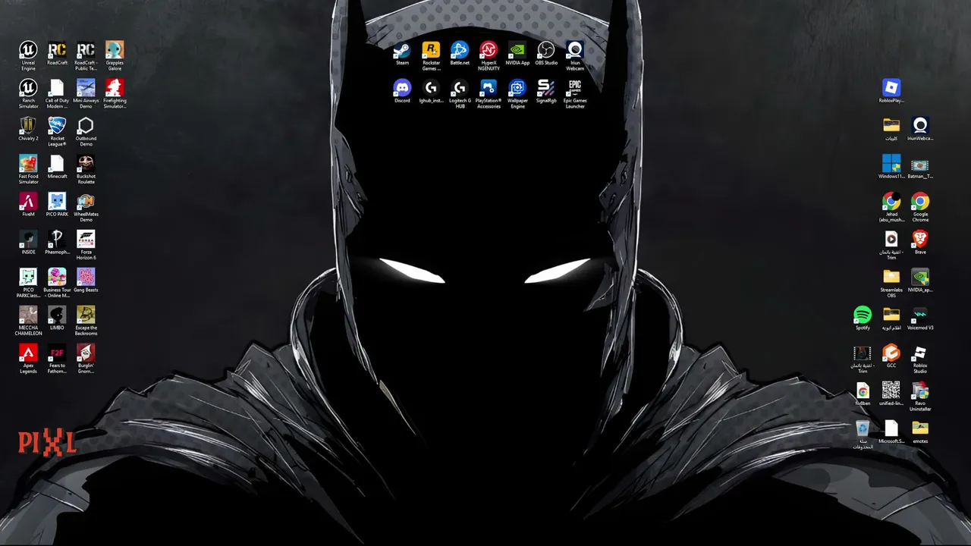The height and width of the screenshot is (546, 971).
Task: Launch the Revo Uninstaller shortcut
Action: click(920, 397)
